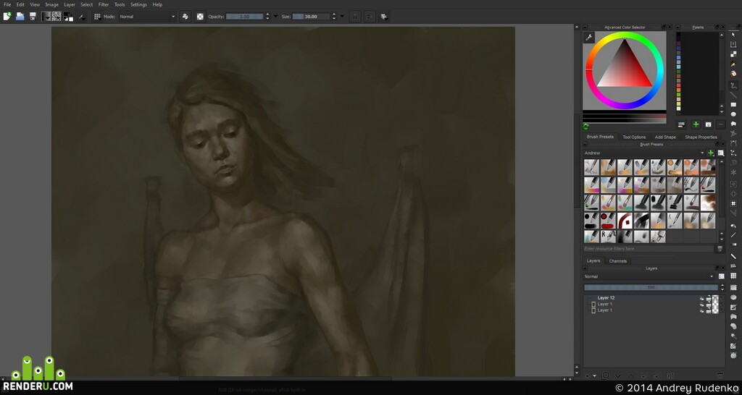Open the painting Mode dropdown
This screenshot has width=742, height=395.
click(146, 17)
